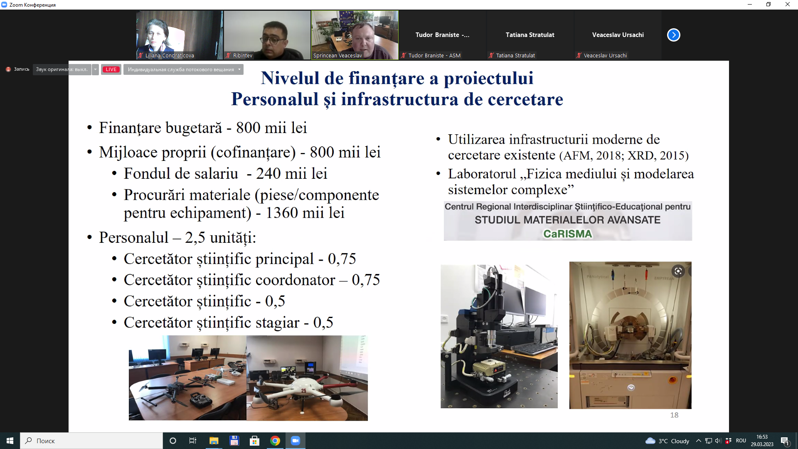Screen dimensions: 798x449
Task: Click muted mic icon of Ribintev
Action: click(229, 55)
